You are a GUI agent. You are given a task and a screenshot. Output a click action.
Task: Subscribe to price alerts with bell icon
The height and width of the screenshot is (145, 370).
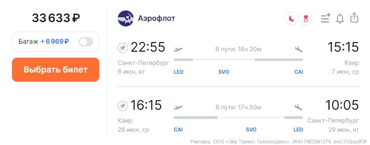(x=340, y=18)
